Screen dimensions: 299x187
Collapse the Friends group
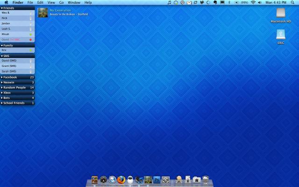pos(8,8)
